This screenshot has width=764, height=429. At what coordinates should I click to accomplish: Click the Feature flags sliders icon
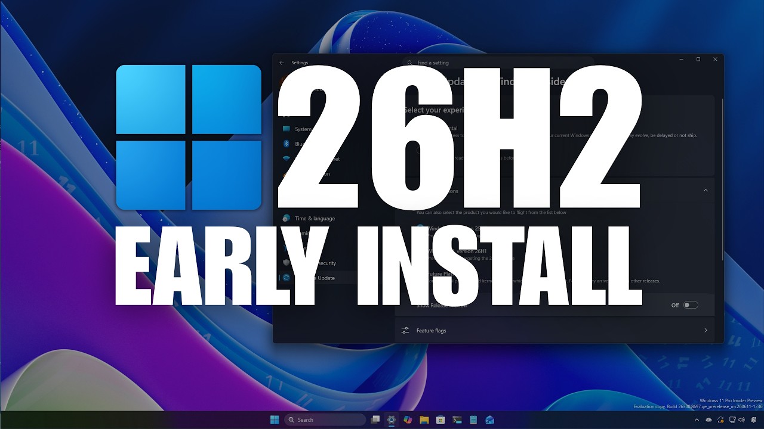pos(405,330)
